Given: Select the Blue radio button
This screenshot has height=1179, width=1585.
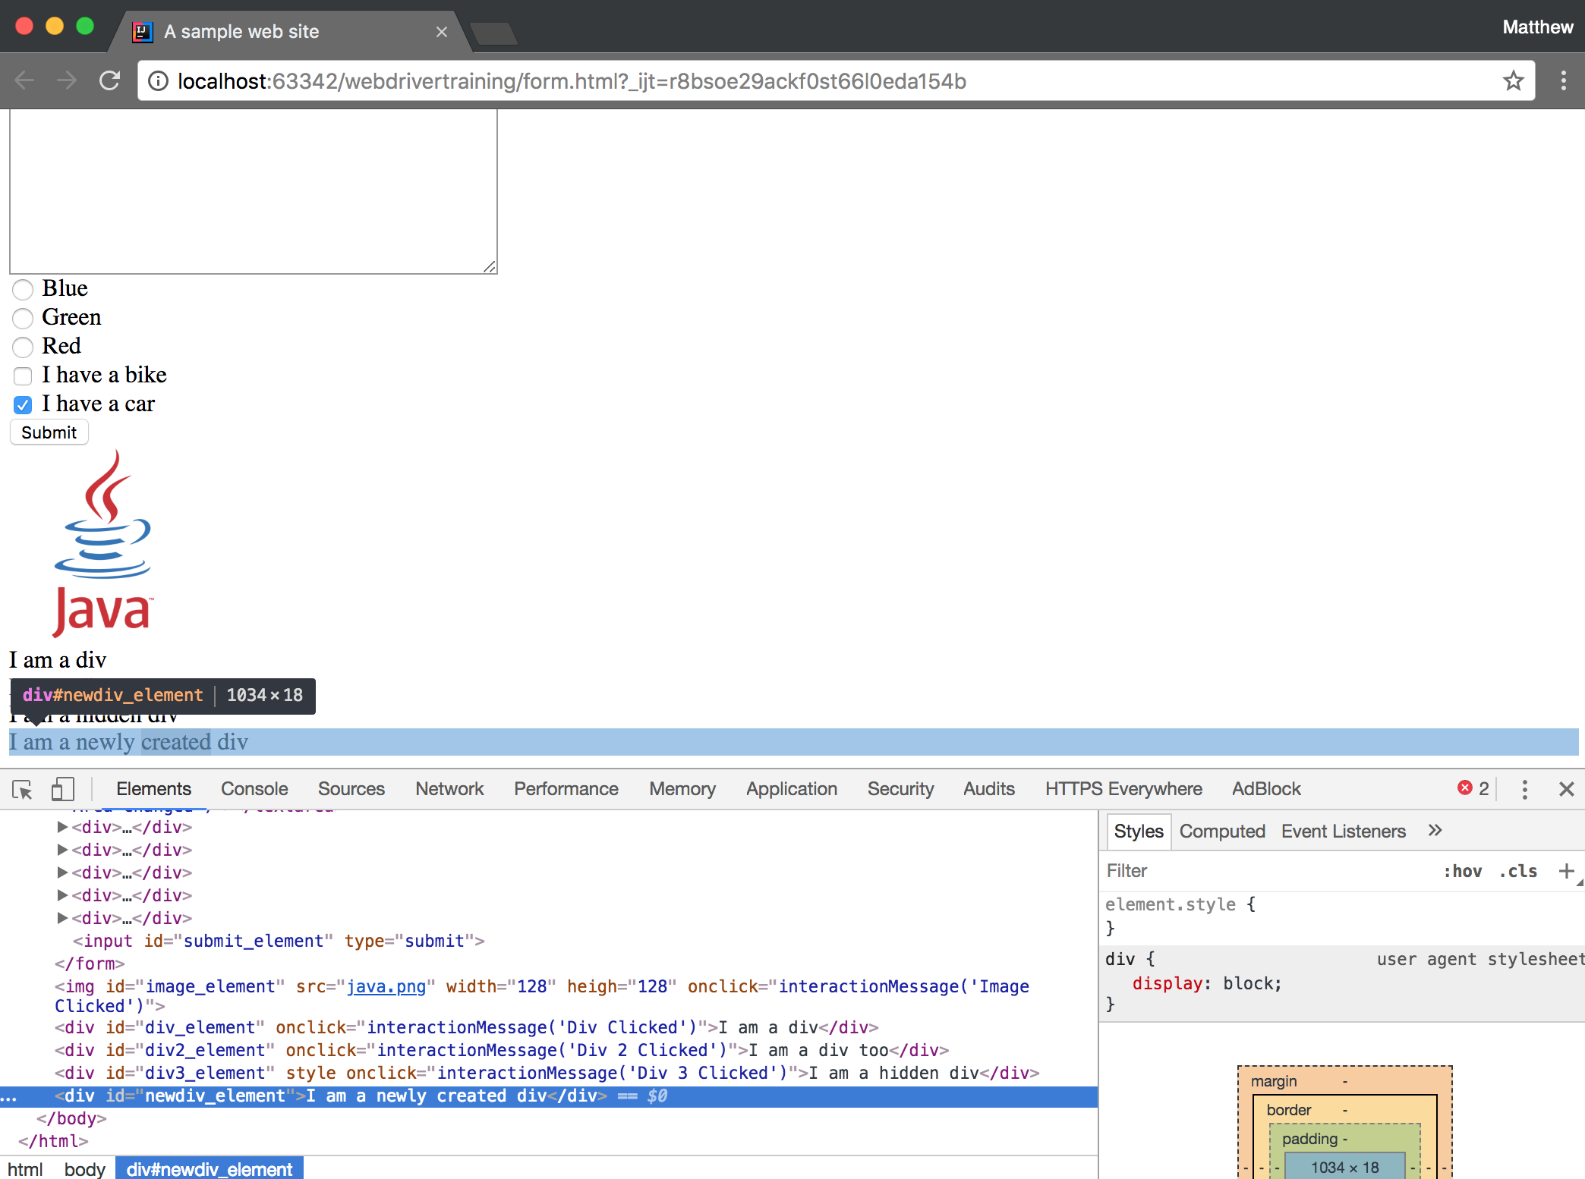Looking at the screenshot, I should coord(23,289).
